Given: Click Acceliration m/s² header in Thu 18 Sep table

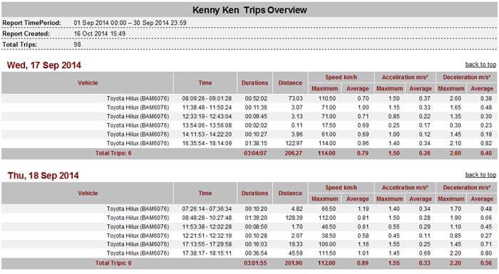Looking at the screenshot, I should 405,188.
